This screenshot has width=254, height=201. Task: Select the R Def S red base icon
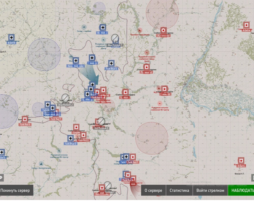pyautogui.click(x=241, y=161)
